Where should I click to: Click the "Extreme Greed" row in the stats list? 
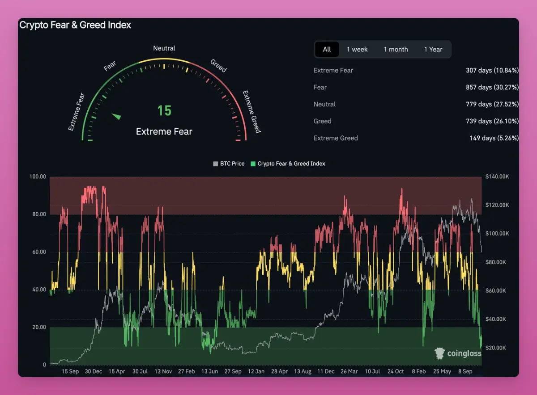point(336,139)
